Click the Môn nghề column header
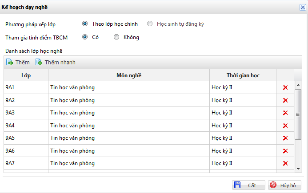 coord(129,75)
